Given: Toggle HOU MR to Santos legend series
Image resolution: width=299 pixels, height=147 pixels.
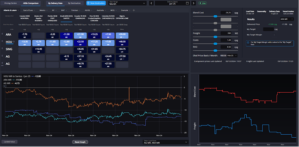Looking at the screenshot, I should pos(22,76).
